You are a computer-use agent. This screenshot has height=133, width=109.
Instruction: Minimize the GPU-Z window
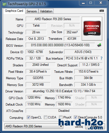coord(83,3)
